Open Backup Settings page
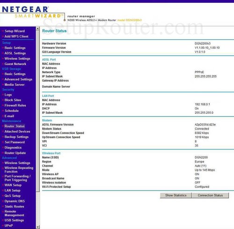 tap(16, 137)
